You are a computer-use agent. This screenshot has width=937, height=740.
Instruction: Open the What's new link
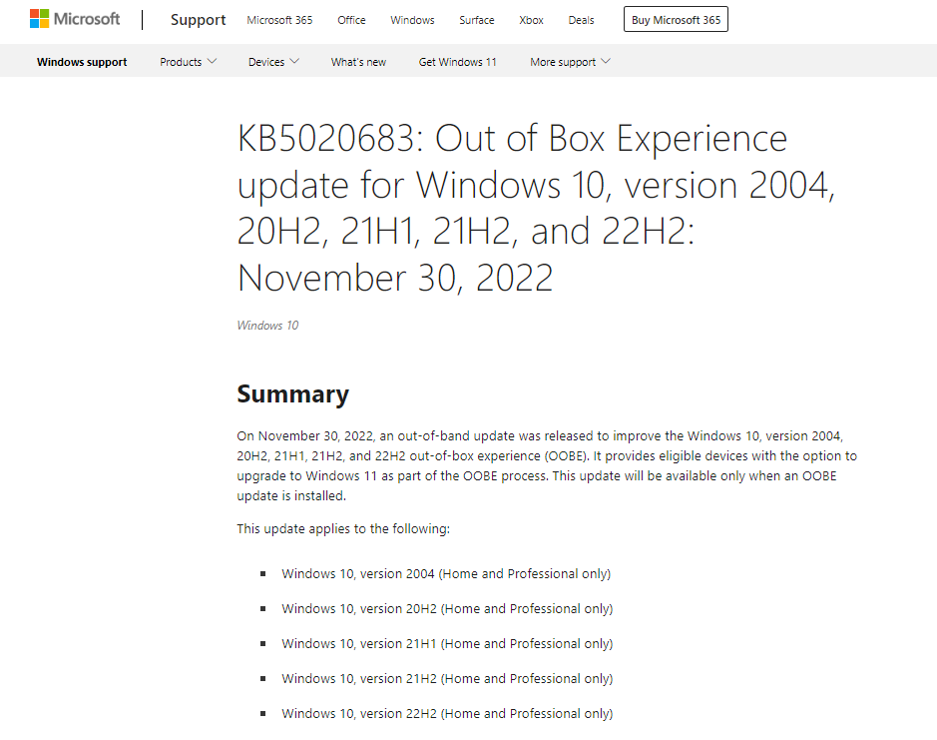point(358,62)
